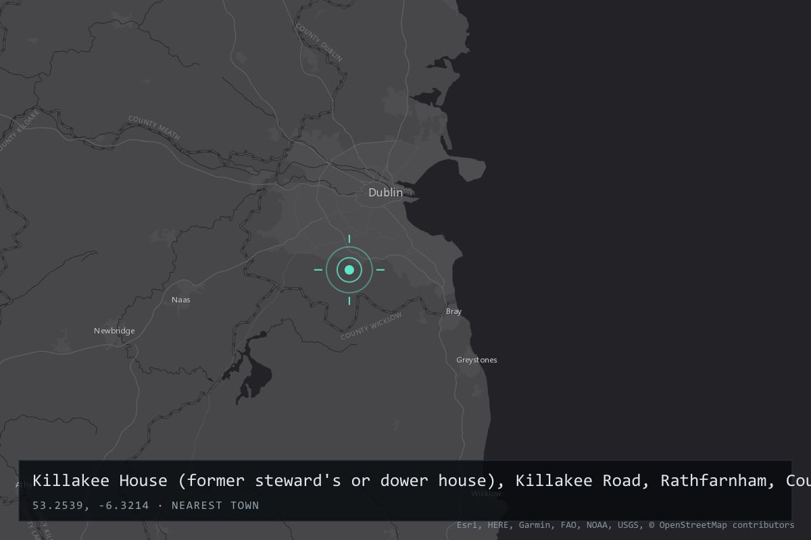Click the County Dublin boundary label

[319, 43]
